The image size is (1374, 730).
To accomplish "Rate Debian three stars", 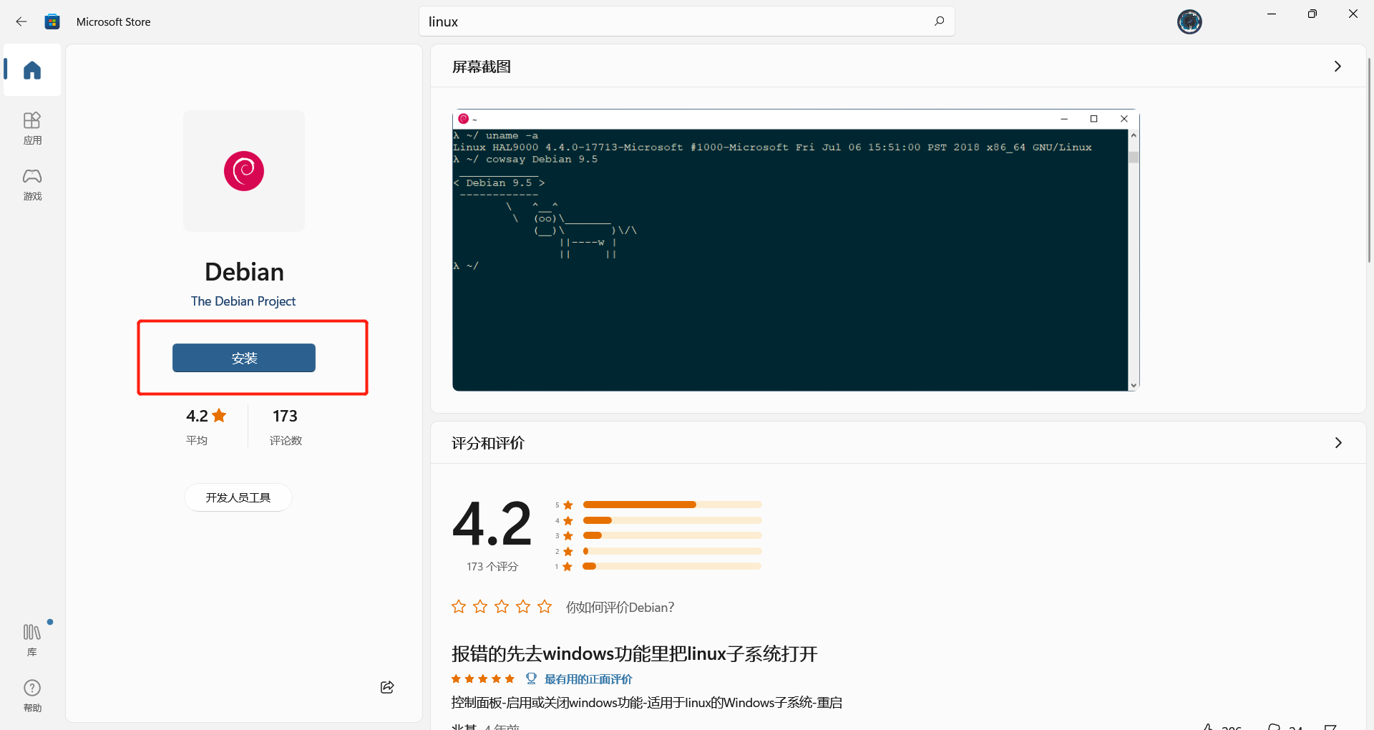I will click(x=502, y=607).
